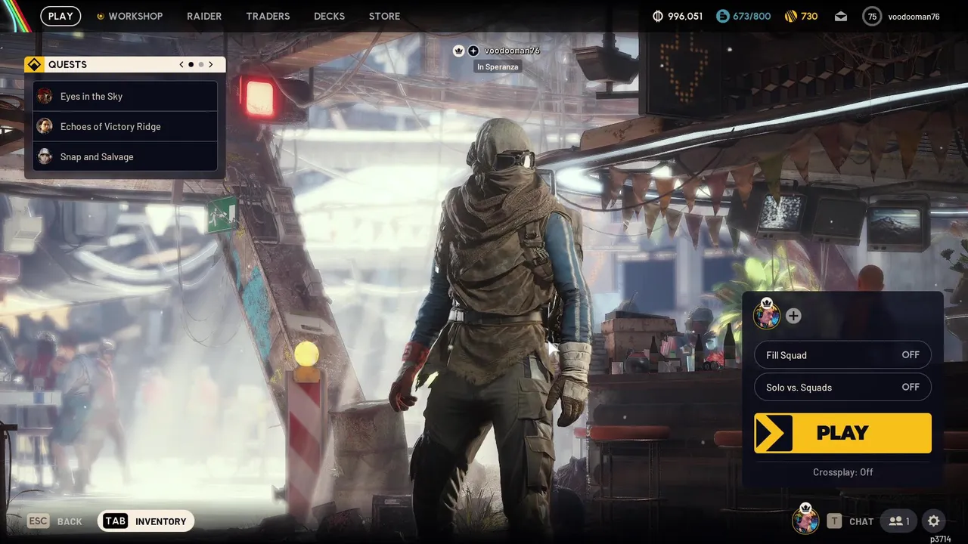Screen dimensions: 968x544
Task: Click the Quests panel header title
Action: tap(67, 64)
